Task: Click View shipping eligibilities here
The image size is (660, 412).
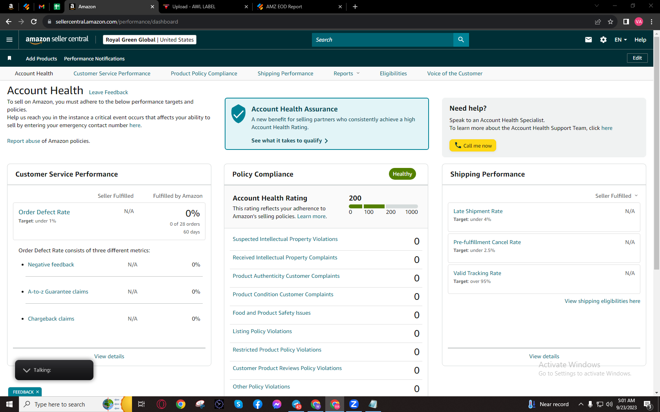Action: (602, 301)
